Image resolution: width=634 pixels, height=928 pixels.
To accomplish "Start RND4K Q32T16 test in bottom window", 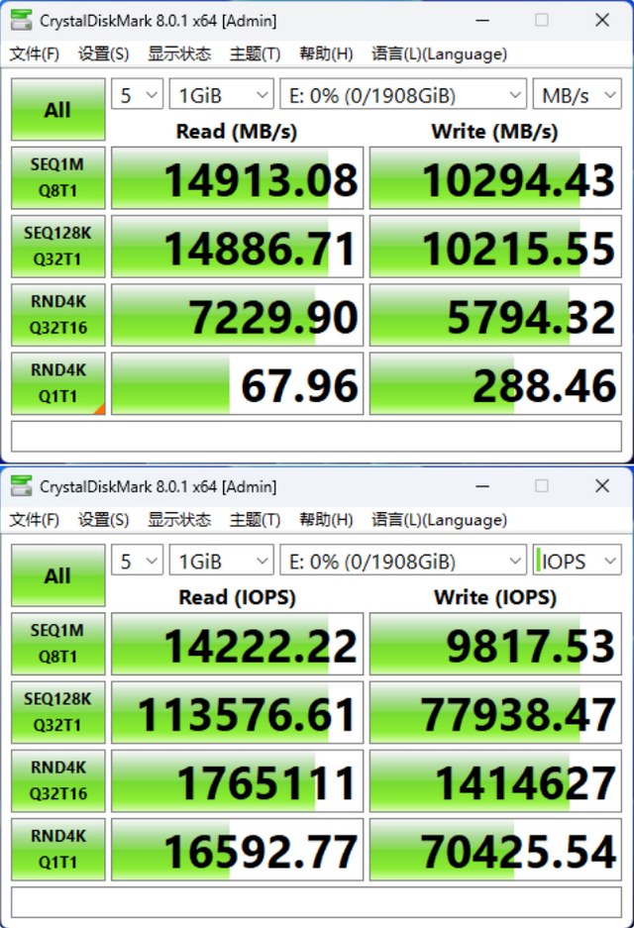I will (58, 780).
